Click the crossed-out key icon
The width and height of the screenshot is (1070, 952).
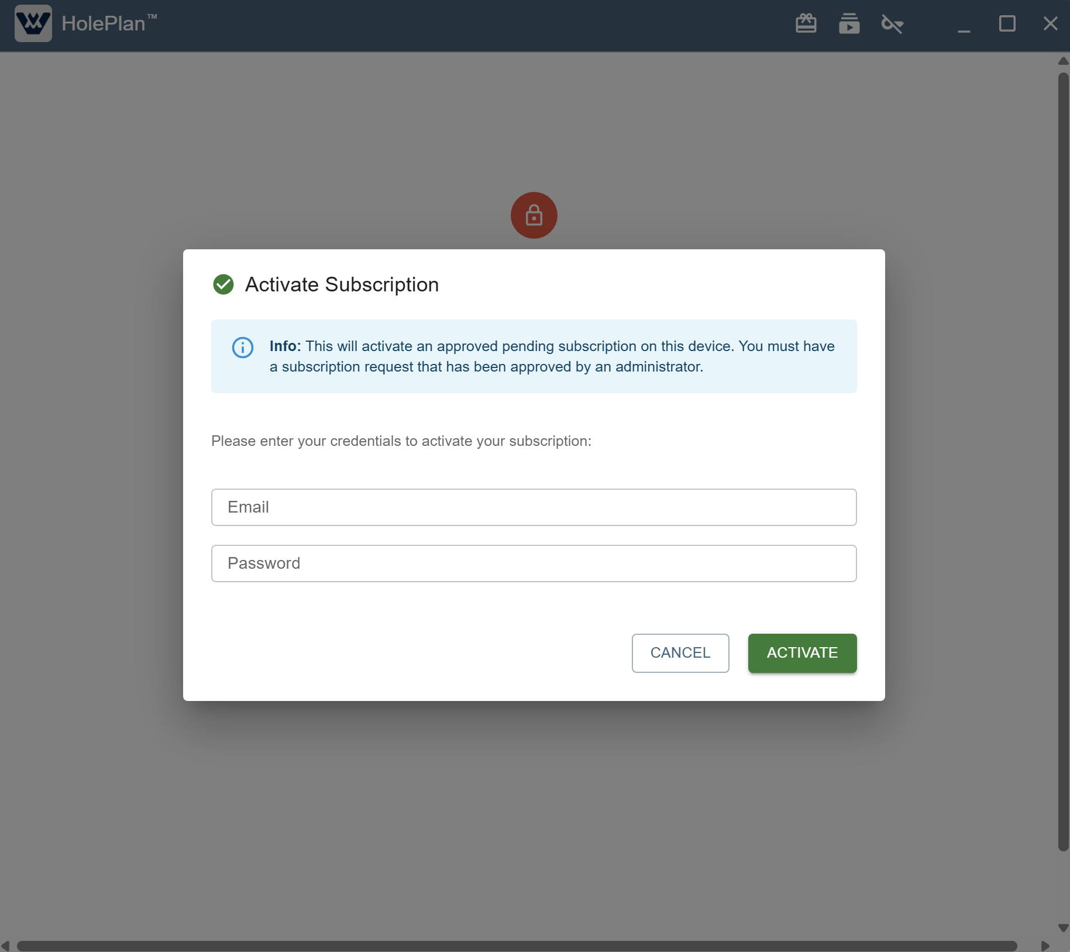[x=892, y=24]
